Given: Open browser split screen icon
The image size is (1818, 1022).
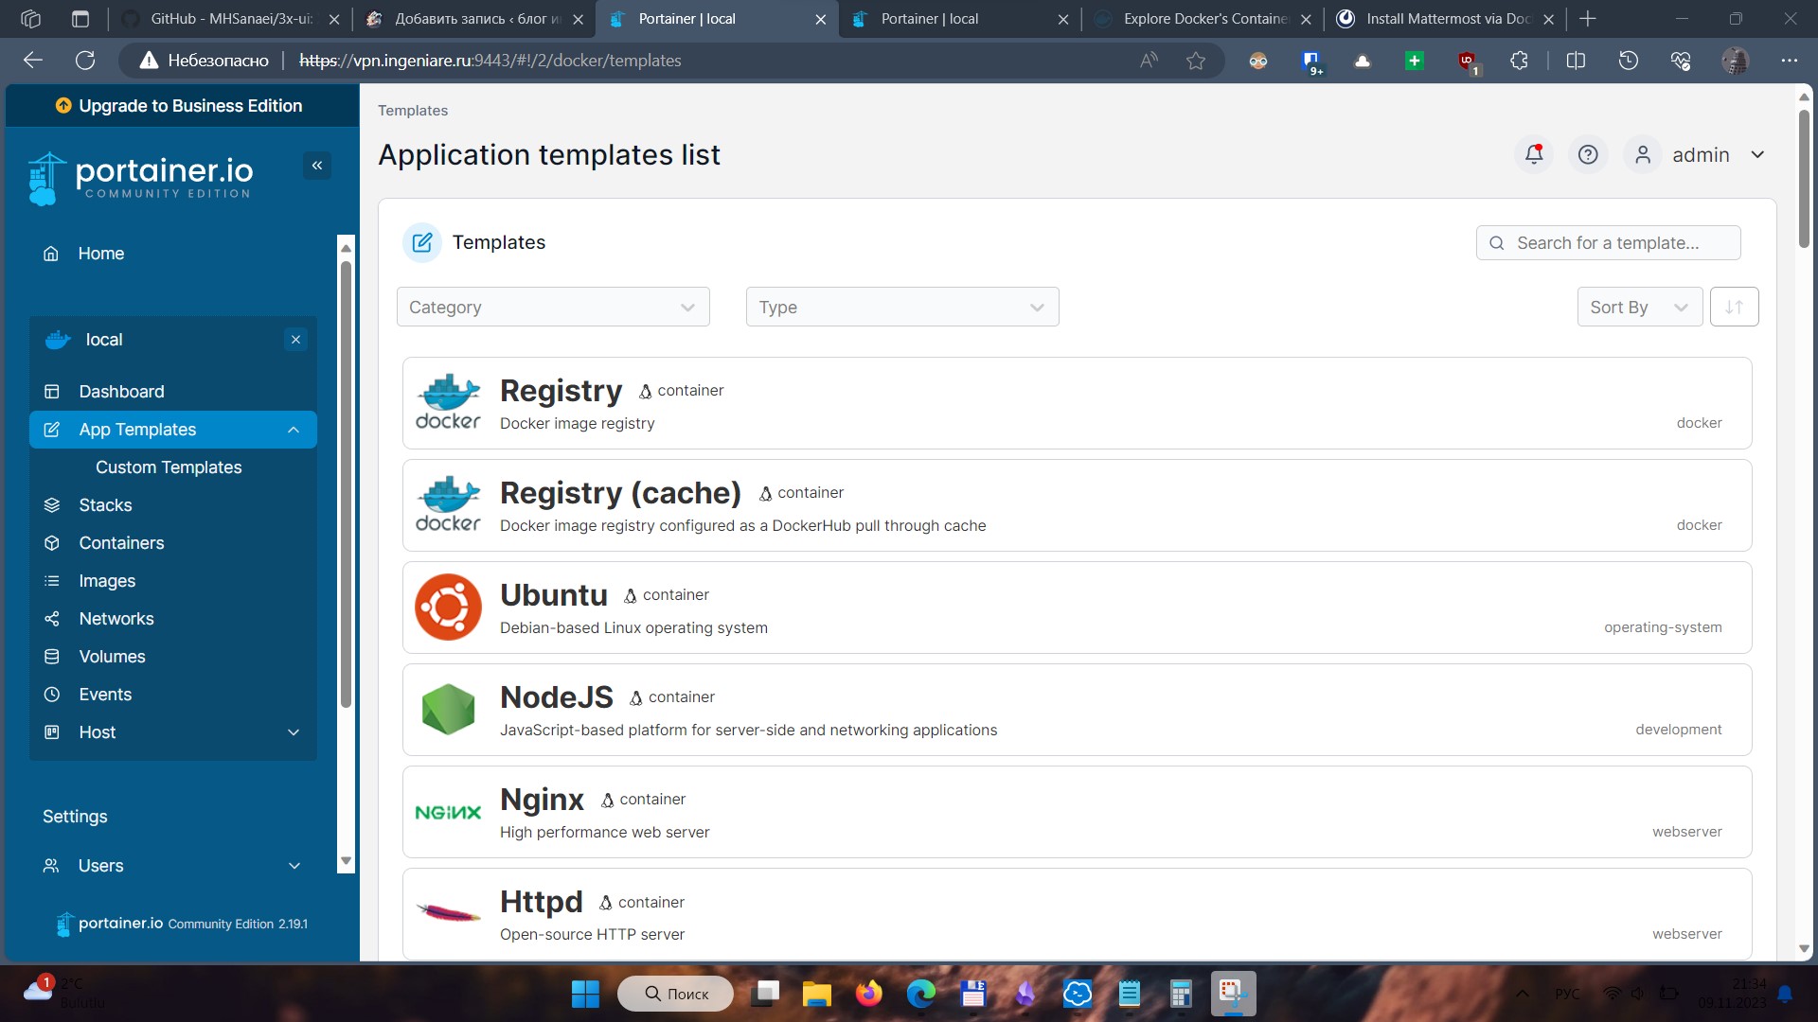Looking at the screenshot, I should pos(1576,61).
